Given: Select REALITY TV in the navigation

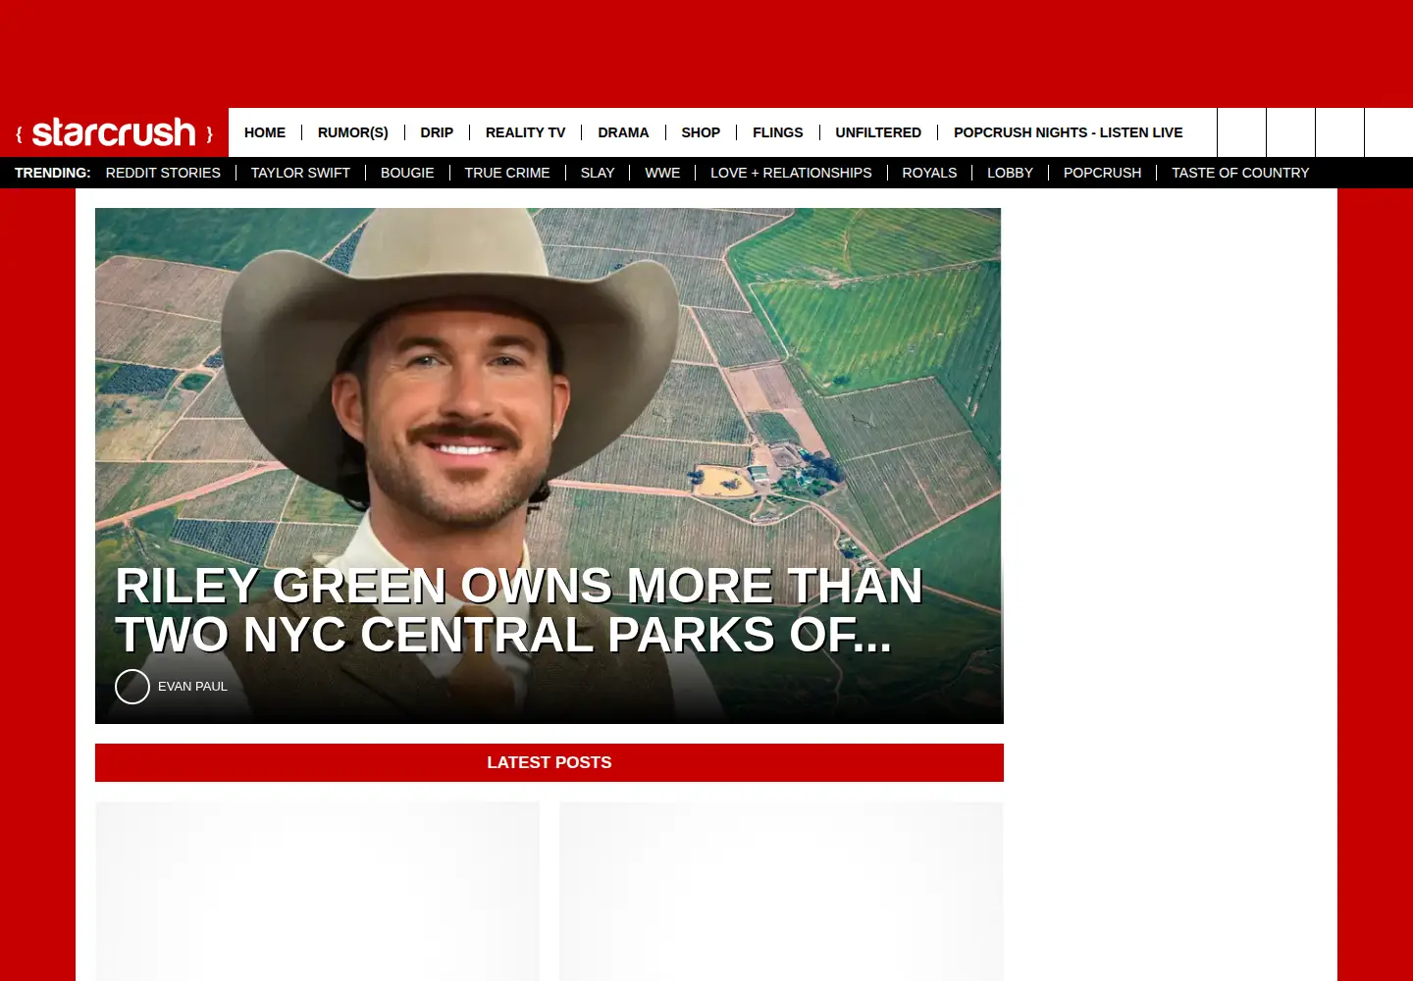Looking at the screenshot, I should click(x=525, y=132).
